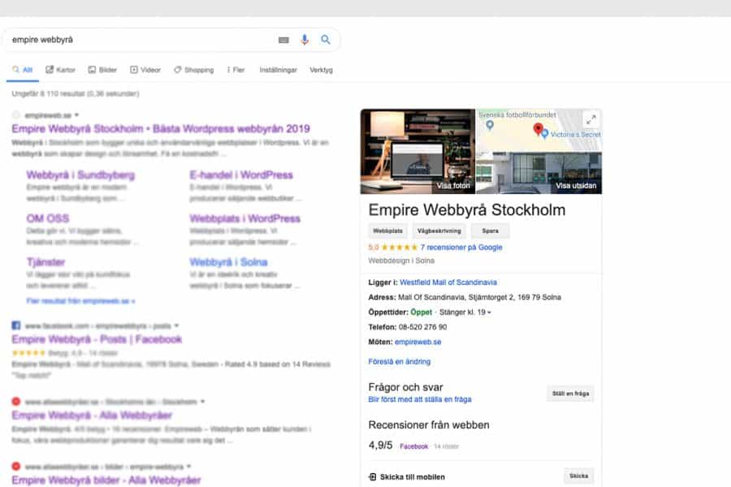Screen dimensions: 731x487
Task: Start a voice search with the microphone icon
Action: coord(305,39)
